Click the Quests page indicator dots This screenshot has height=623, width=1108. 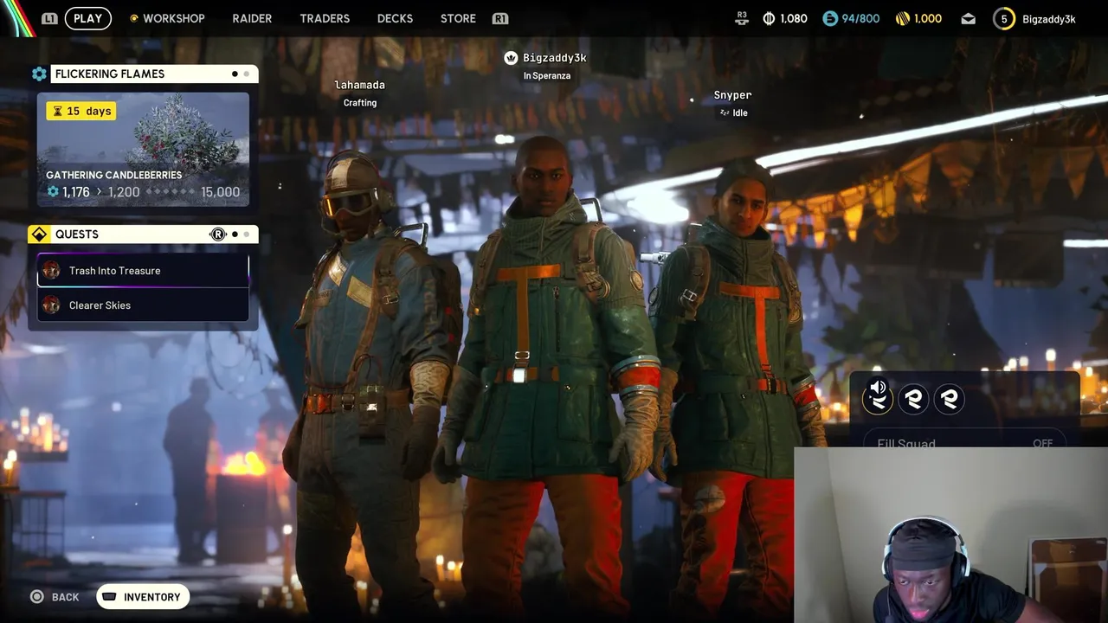pos(241,234)
